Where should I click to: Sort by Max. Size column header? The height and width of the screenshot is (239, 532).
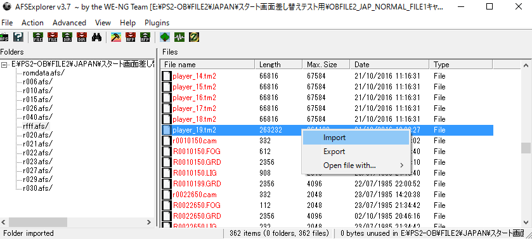pos(326,65)
